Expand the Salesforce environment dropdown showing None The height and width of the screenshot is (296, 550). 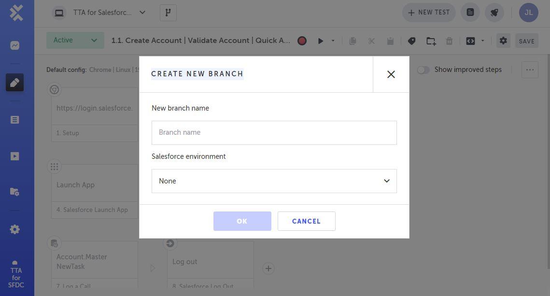[x=274, y=181]
